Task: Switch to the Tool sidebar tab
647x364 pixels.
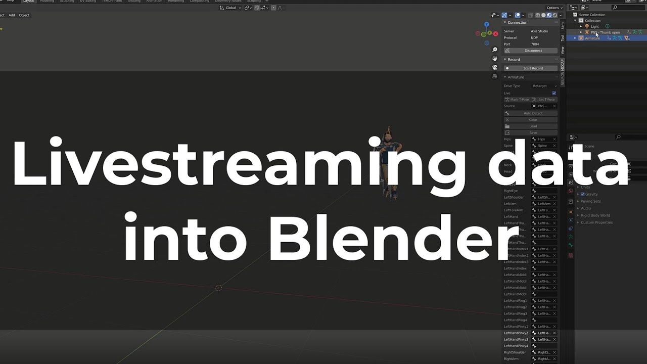Action: [563, 38]
